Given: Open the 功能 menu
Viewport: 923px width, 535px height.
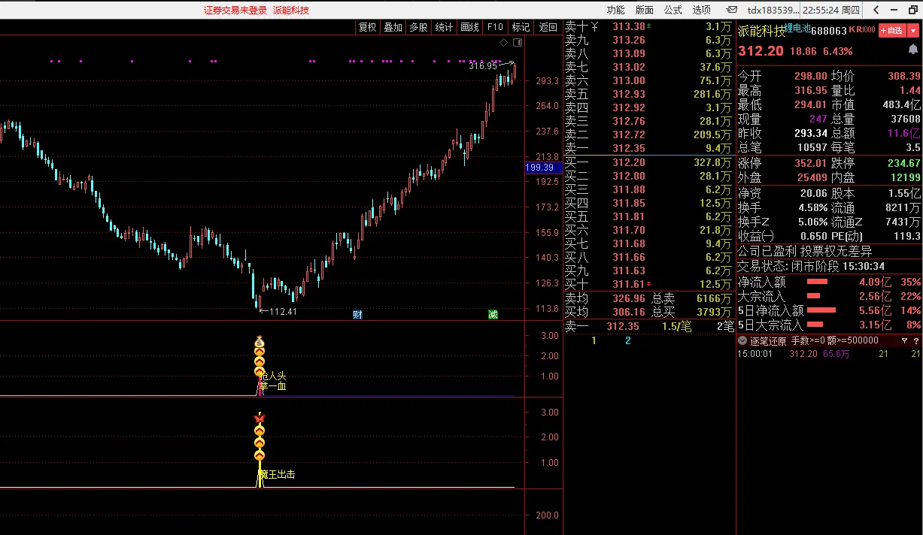Looking at the screenshot, I should (x=615, y=10).
